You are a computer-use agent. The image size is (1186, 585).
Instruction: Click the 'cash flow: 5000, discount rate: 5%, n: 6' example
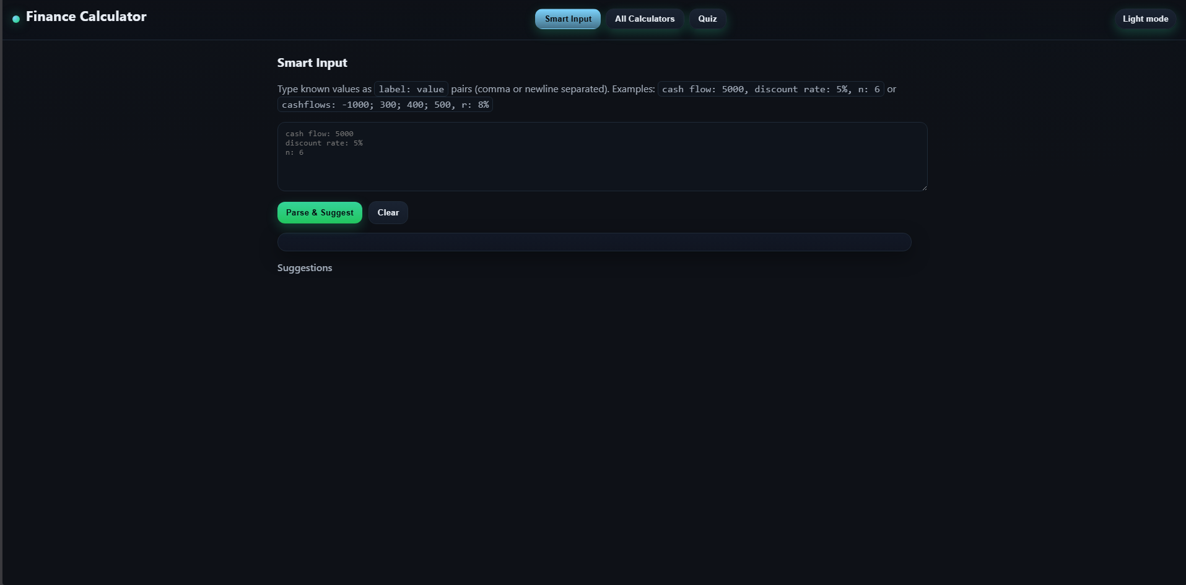pyautogui.click(x=770, y=89)
